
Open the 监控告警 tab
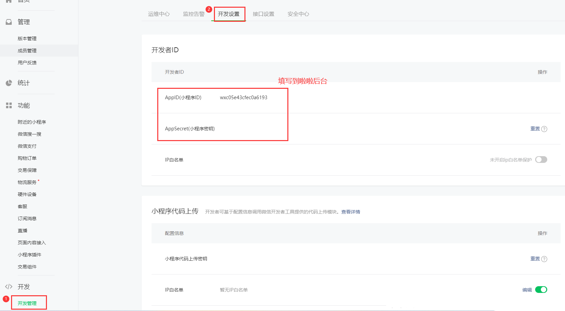(x=194, y=14)
